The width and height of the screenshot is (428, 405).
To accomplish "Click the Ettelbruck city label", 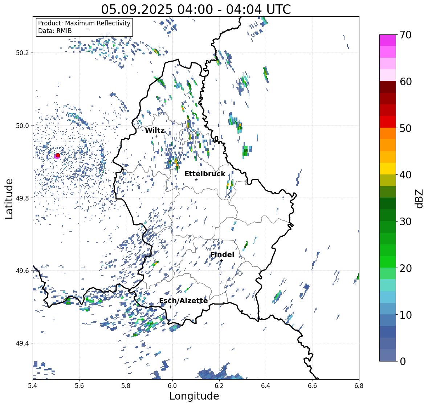I will pyautogui.click(x=205, y=174).
